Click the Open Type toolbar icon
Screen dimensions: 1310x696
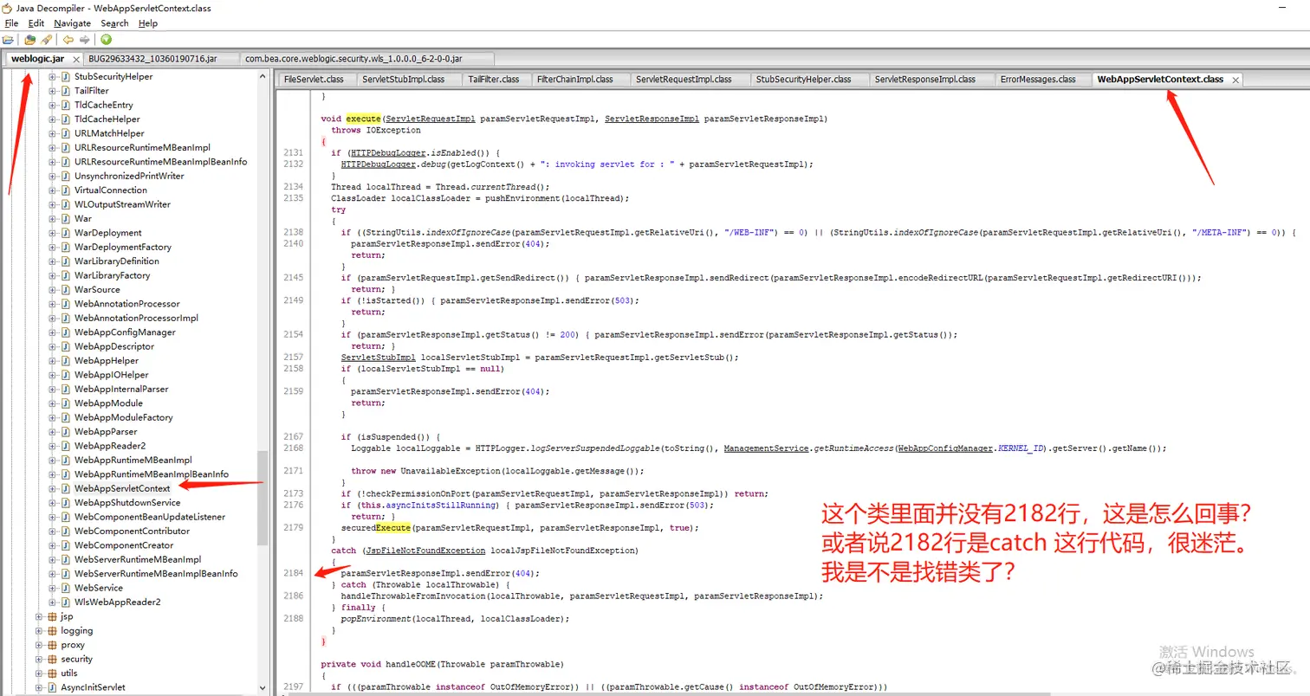(x=29, y=40)
